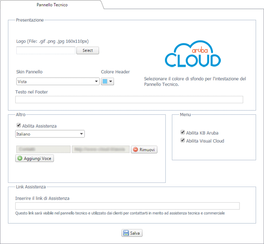Click the blurred entry URL field
Screen dimensions: 264x244
101,149
